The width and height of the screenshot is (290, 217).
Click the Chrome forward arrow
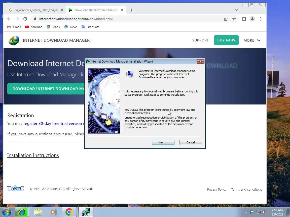click(x=17, y=19)
